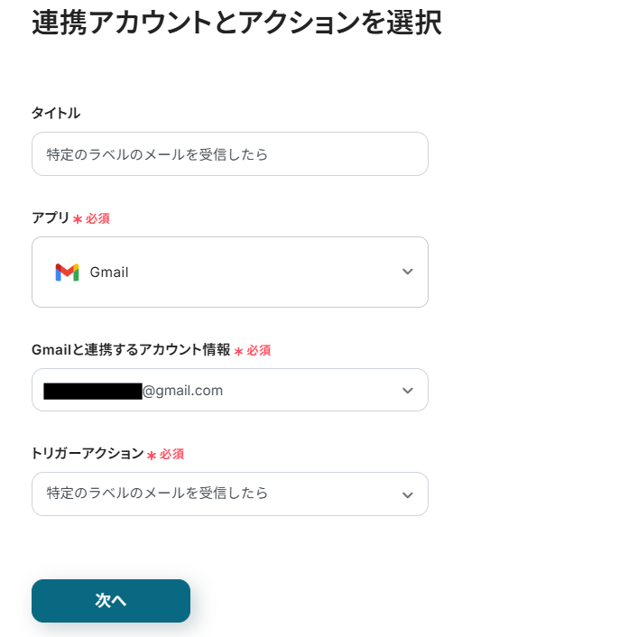The width and height of the screenshot is (637, 637).
Task: Click the Gmailと連携するアカウント情報 label
Action: (131, 350)
